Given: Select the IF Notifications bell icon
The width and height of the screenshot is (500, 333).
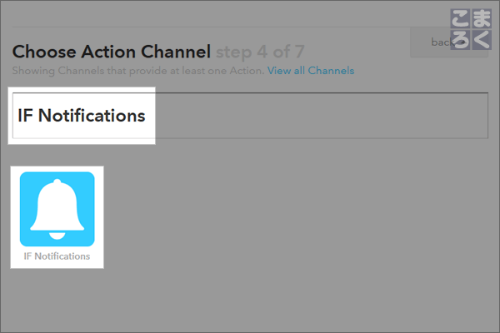Looking at the screenshot, I should coord(57,209).
